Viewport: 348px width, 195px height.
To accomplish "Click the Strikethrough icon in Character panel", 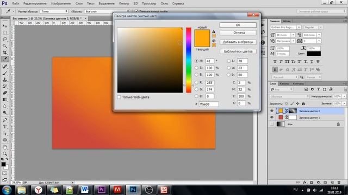I will pyautogui.click(x=318, y=62).
